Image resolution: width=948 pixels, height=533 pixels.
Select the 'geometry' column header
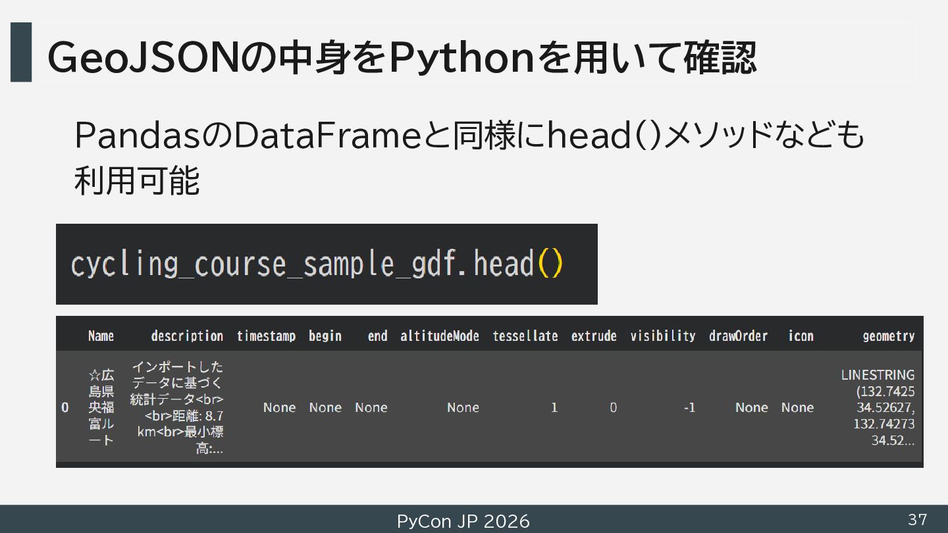pyautogui.click(x=889, y=336)
